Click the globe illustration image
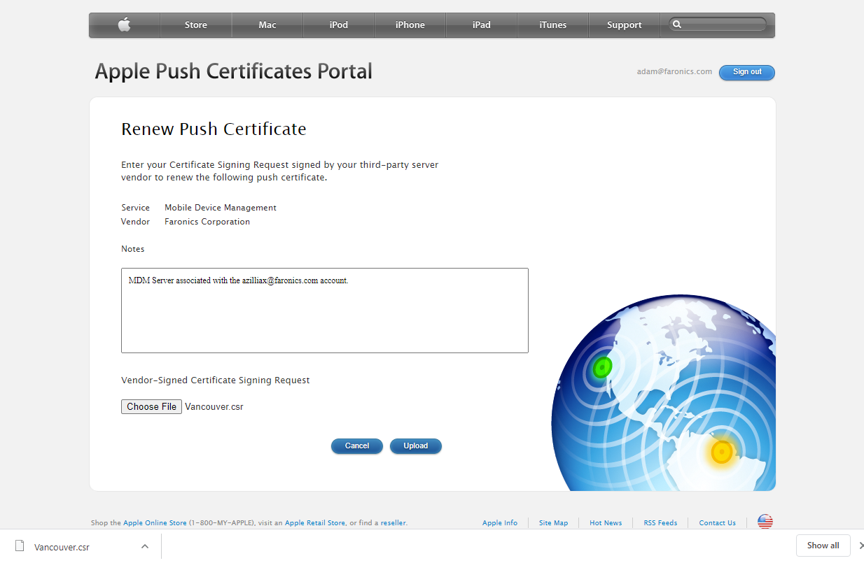Screen dimensions: 864x563 coord(663,392)
